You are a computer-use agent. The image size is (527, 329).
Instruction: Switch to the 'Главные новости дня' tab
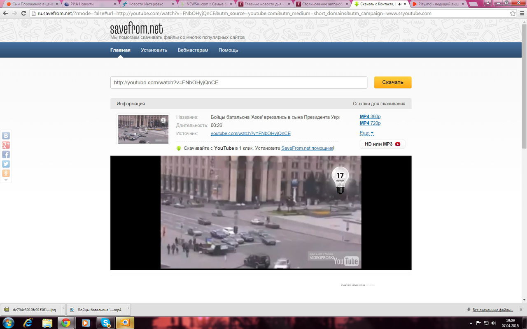click(x=265, y=4)
